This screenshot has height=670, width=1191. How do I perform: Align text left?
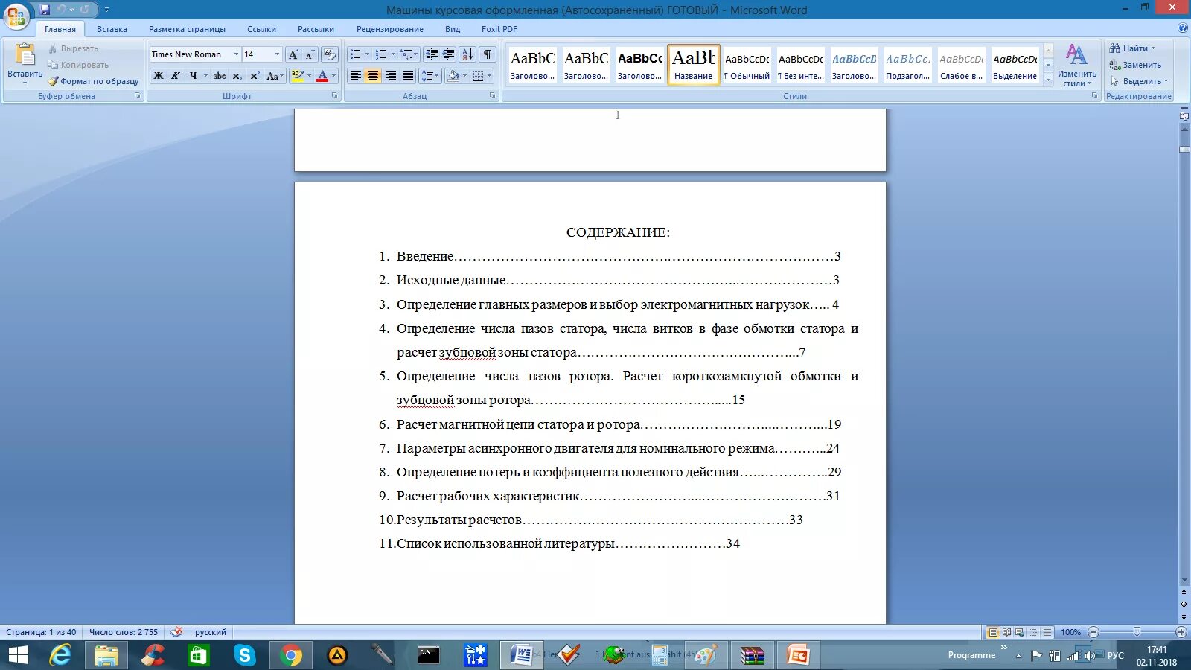(356, 76)
